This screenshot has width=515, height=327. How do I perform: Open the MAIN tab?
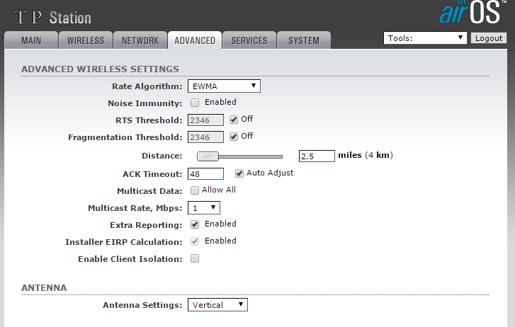click(x=31, y=40)
